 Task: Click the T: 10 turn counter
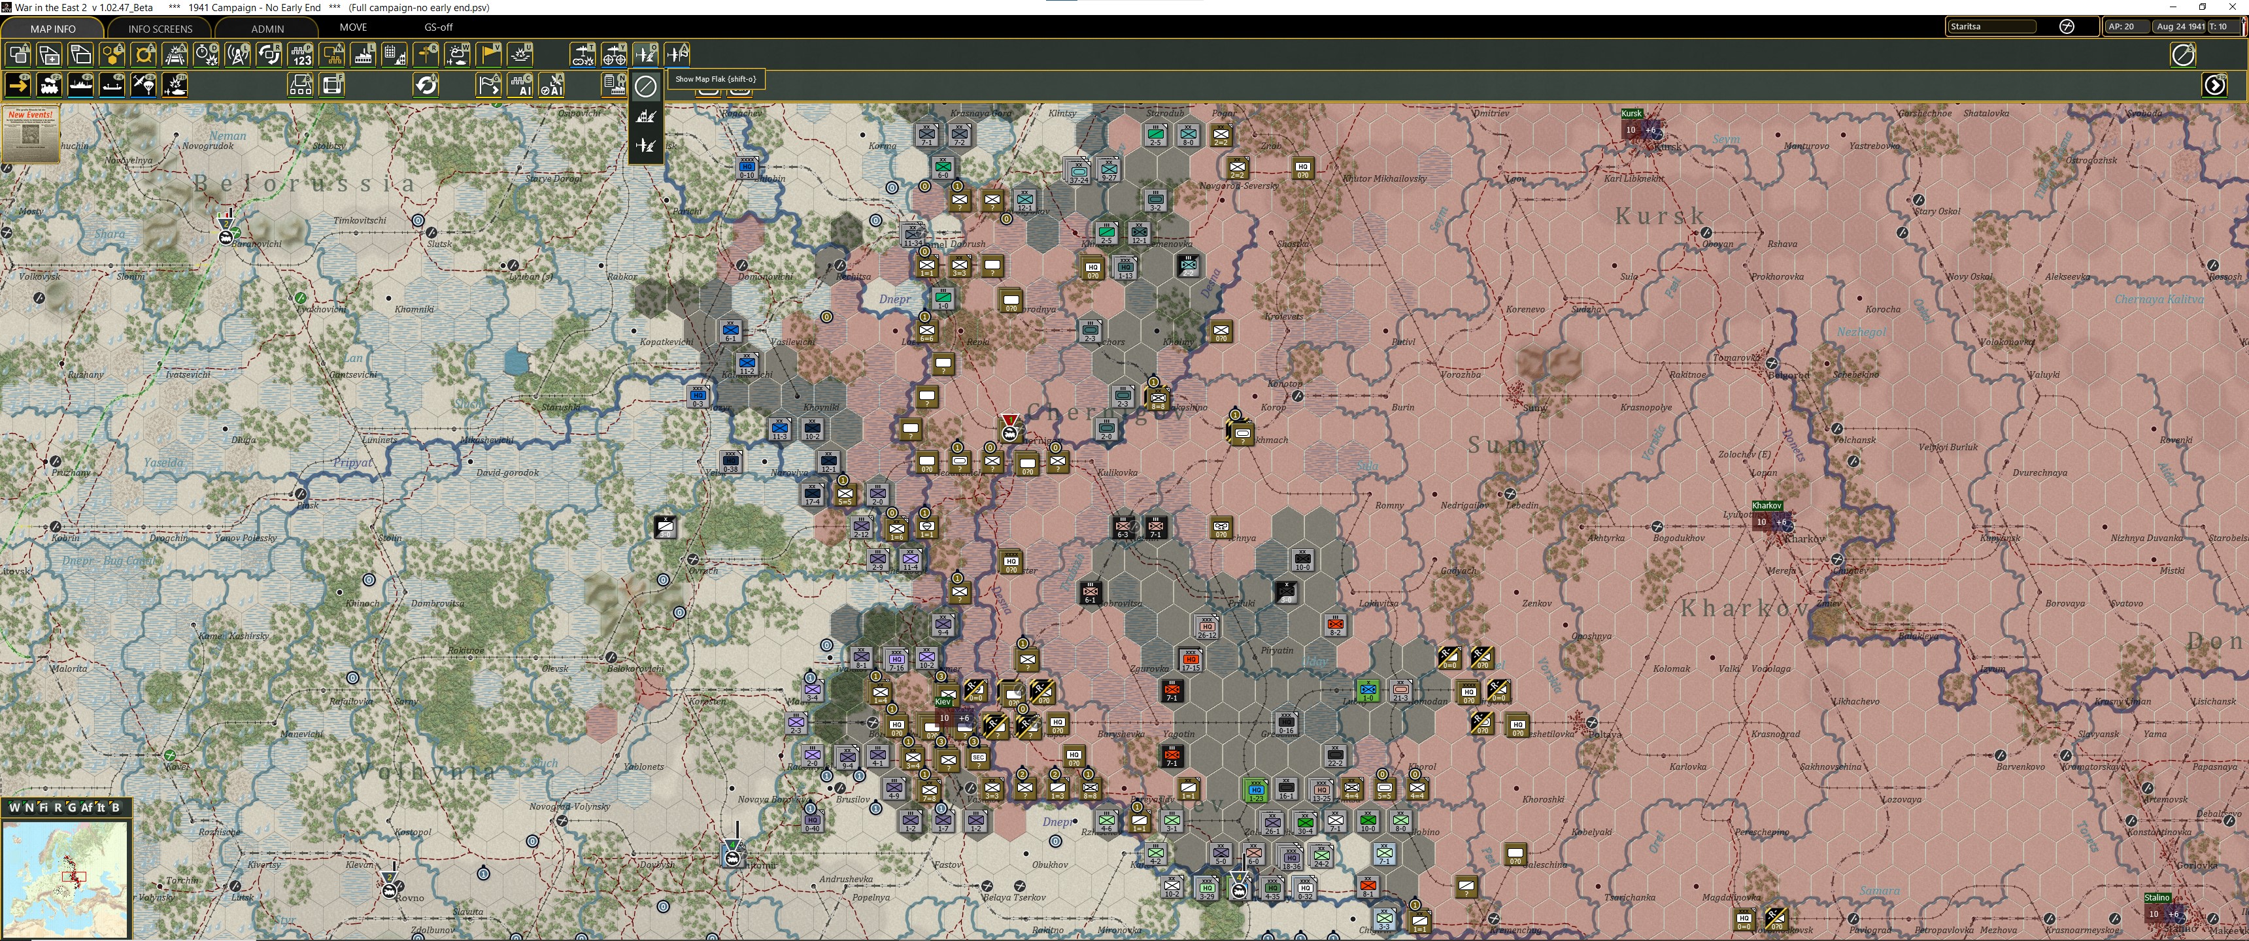[2222, 26]
